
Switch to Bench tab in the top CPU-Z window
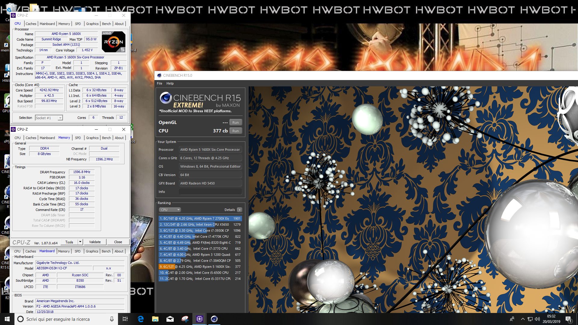[106, 24]
